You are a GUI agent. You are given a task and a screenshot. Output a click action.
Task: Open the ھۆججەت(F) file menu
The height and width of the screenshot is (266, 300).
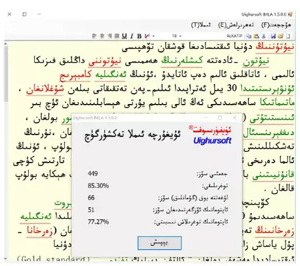click(x=276, y=25)
